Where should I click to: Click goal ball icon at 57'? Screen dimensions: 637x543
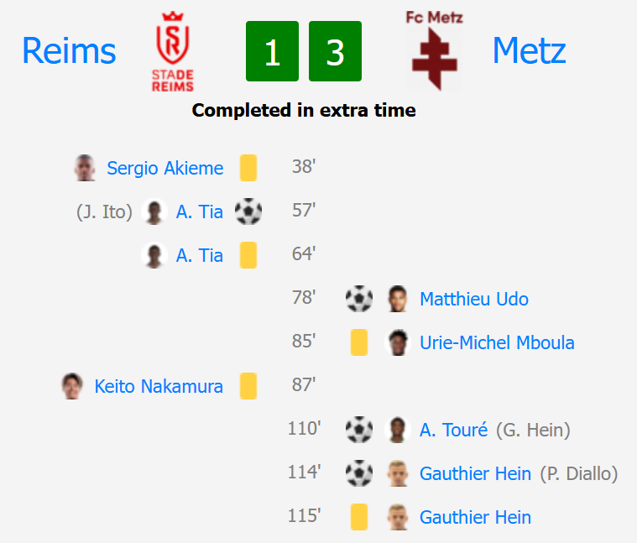click(248, 211)
